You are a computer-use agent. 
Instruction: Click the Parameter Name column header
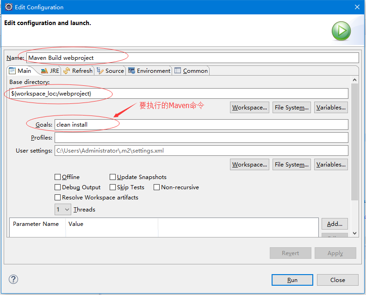tap(37, 224)
